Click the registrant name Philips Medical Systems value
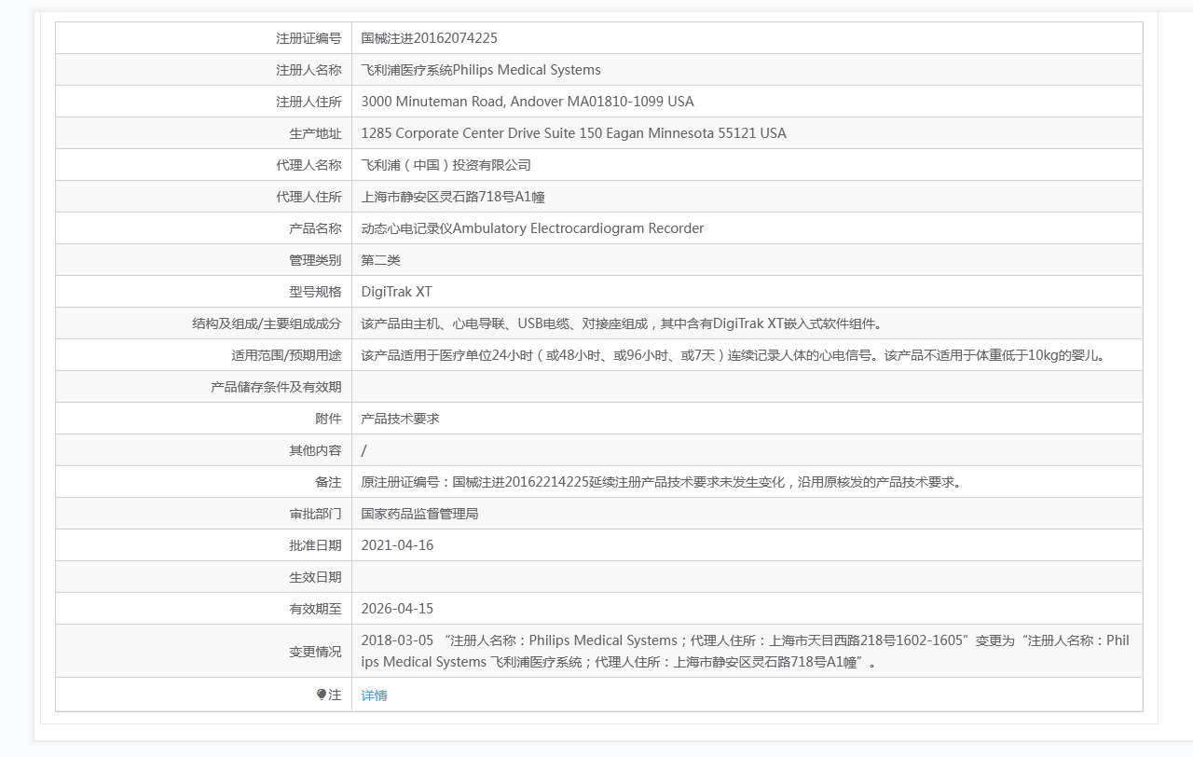 click(x=481, y=70)
